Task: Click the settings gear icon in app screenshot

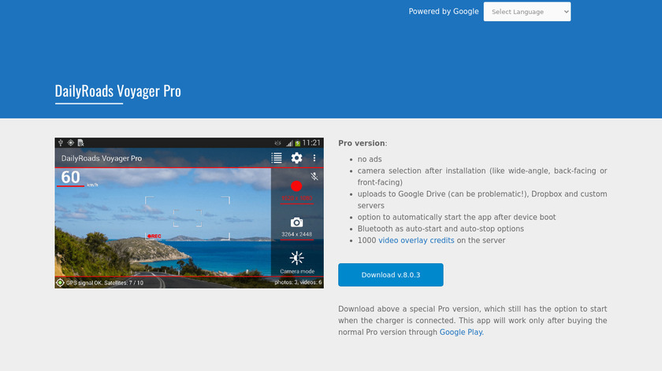Action: pos(296,158)
